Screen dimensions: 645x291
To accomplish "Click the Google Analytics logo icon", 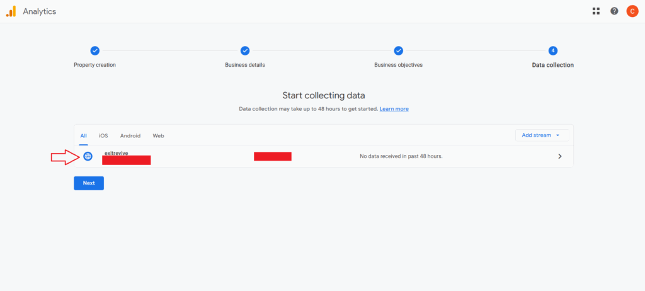I will 11,11.
